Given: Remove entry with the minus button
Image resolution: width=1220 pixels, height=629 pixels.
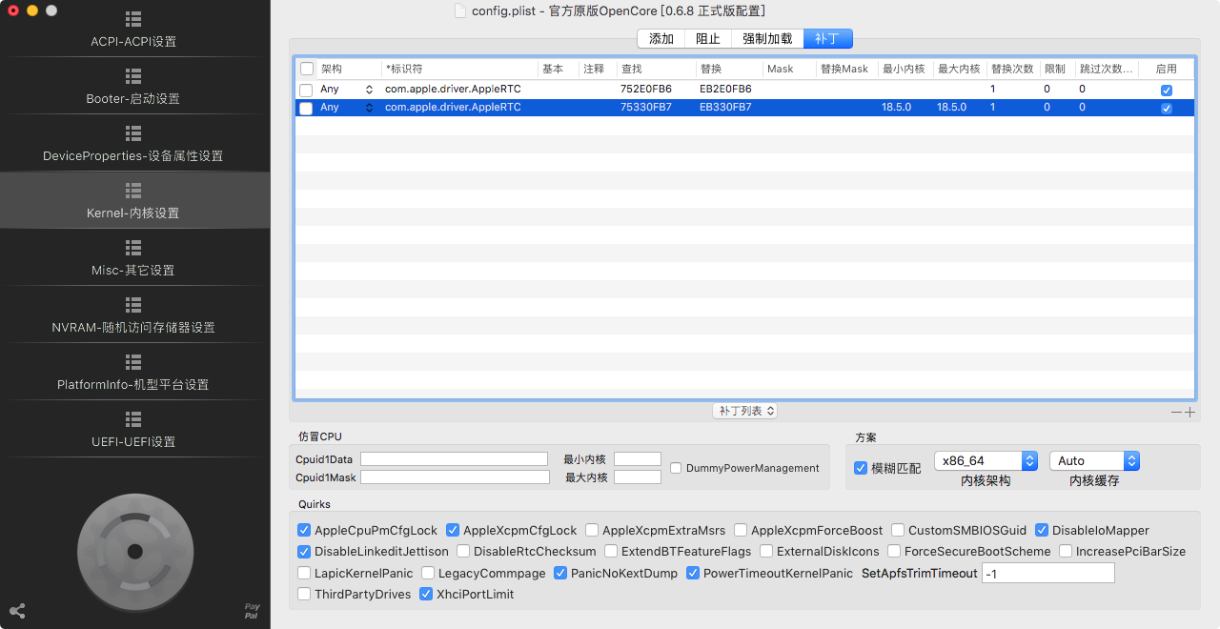Looking at the screenshot, I should (1177, 412).
